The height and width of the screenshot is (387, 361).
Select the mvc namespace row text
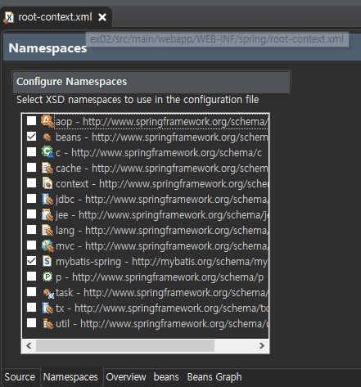162,246
